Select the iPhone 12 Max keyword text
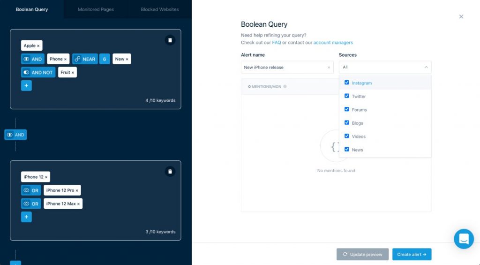The width and height of the screenshot is (480, 265). point(61,204)
